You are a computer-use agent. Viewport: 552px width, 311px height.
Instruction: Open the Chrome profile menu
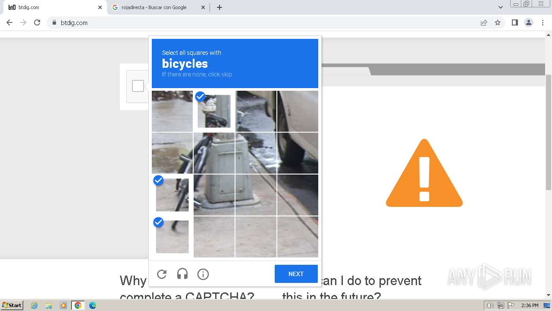pos(529,22)
